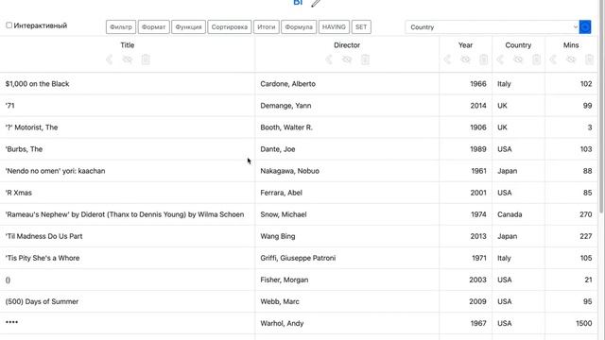The height and width of the screenshot is (340, 605).
Task: Click the clipboard icon under Title column
Action: 146,59
